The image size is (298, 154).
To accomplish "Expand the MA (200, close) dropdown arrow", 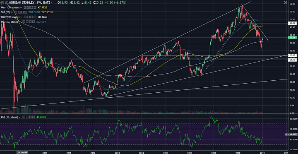I will tap(21, 17).
